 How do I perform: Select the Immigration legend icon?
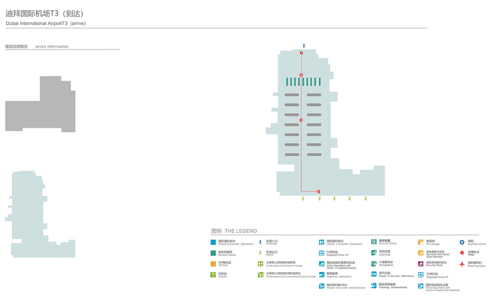click(x=374, y=264)
